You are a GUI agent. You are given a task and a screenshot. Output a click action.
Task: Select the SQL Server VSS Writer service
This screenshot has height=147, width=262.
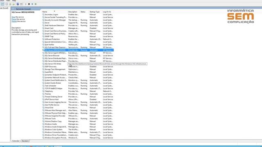tap(78, 64)
